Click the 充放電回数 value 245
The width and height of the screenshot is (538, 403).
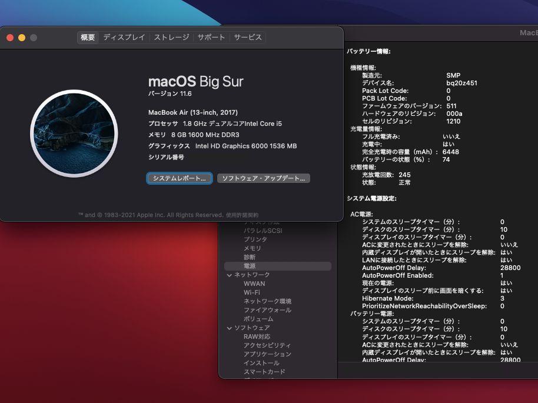[404, 175]
